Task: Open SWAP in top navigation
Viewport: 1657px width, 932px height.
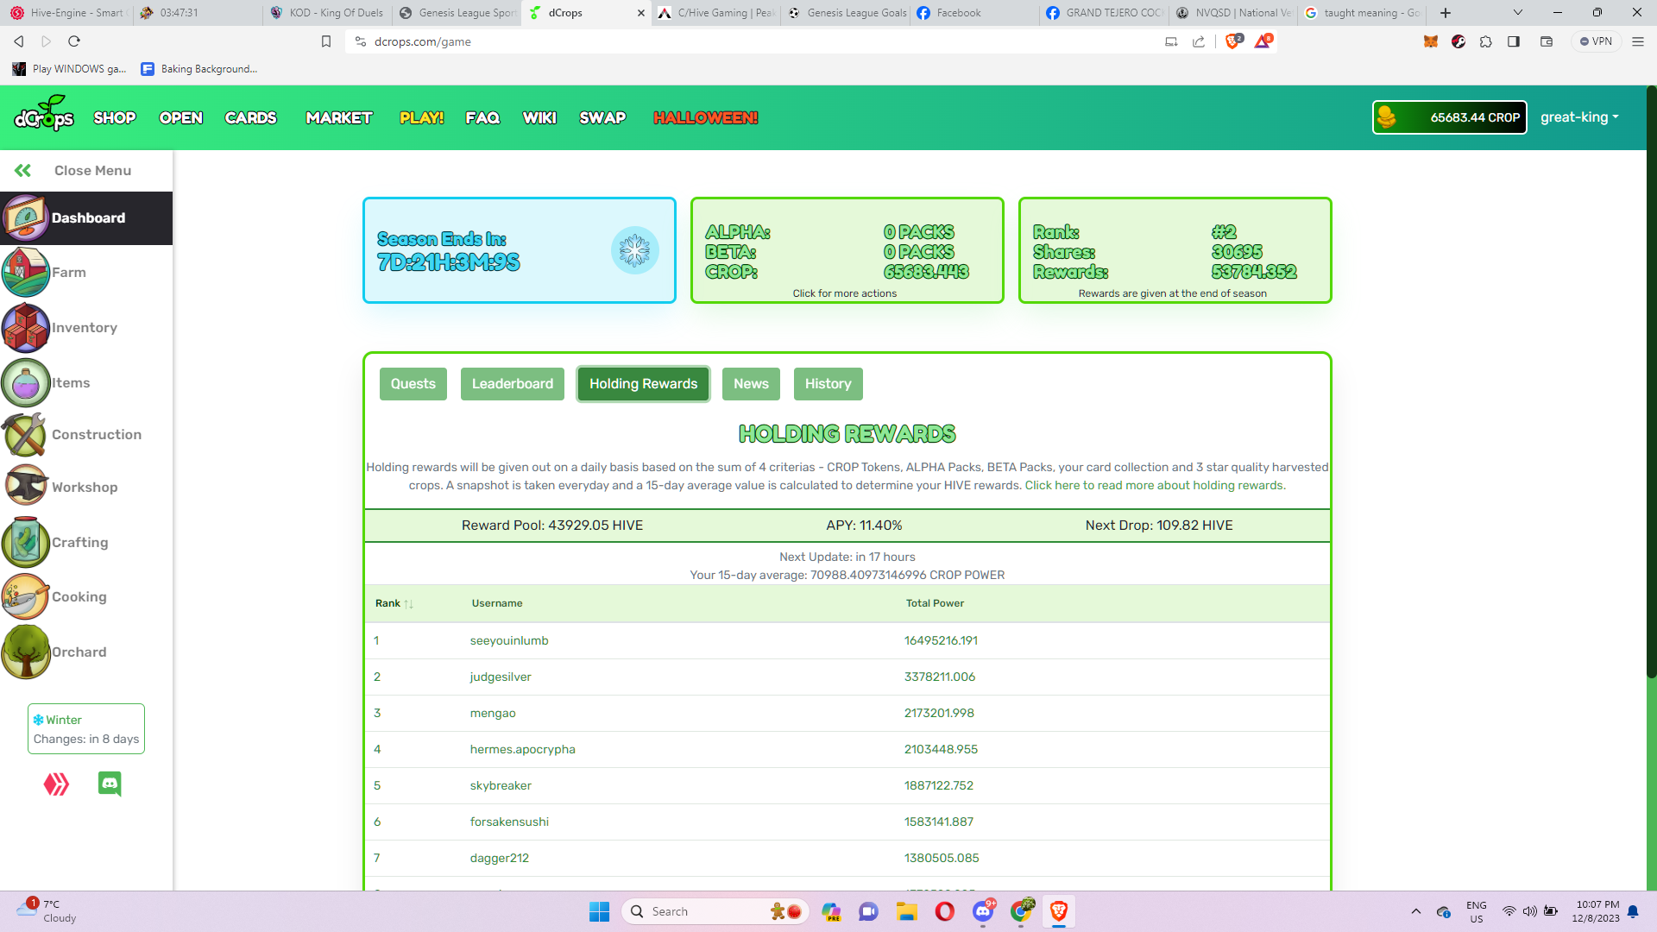Action: point(602,117)
